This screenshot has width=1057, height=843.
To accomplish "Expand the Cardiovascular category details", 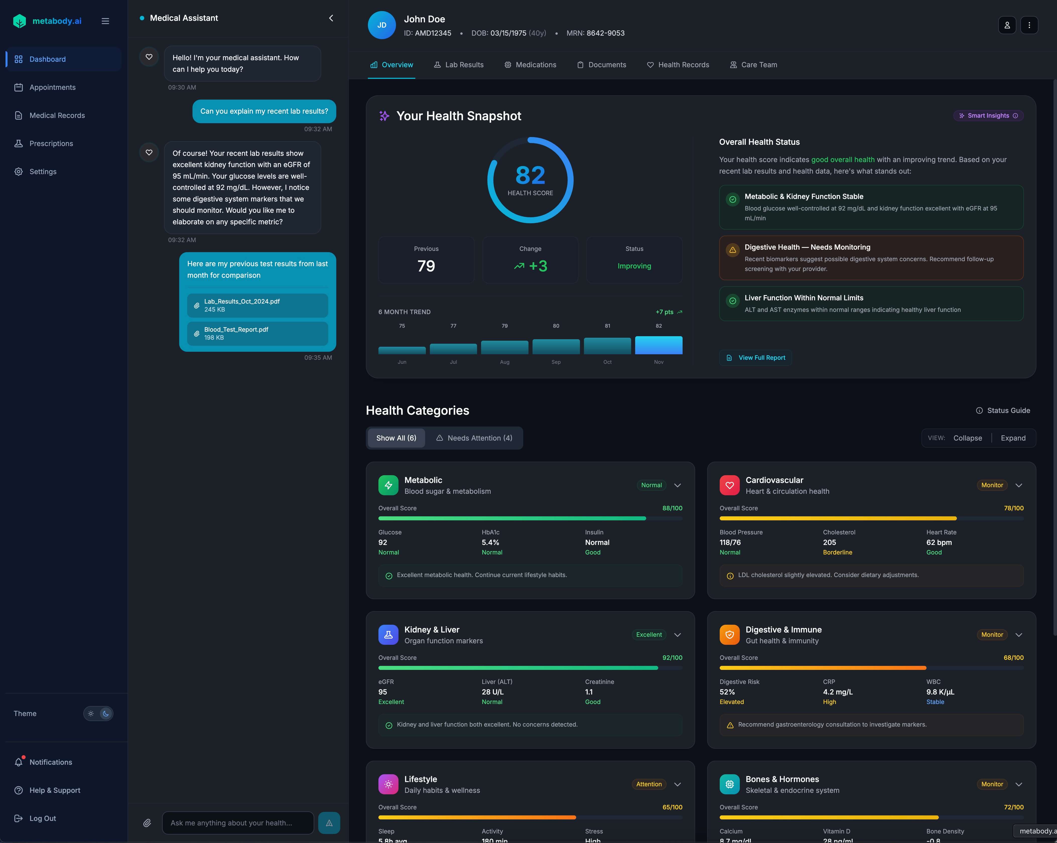I will (x=1018, y=485).
